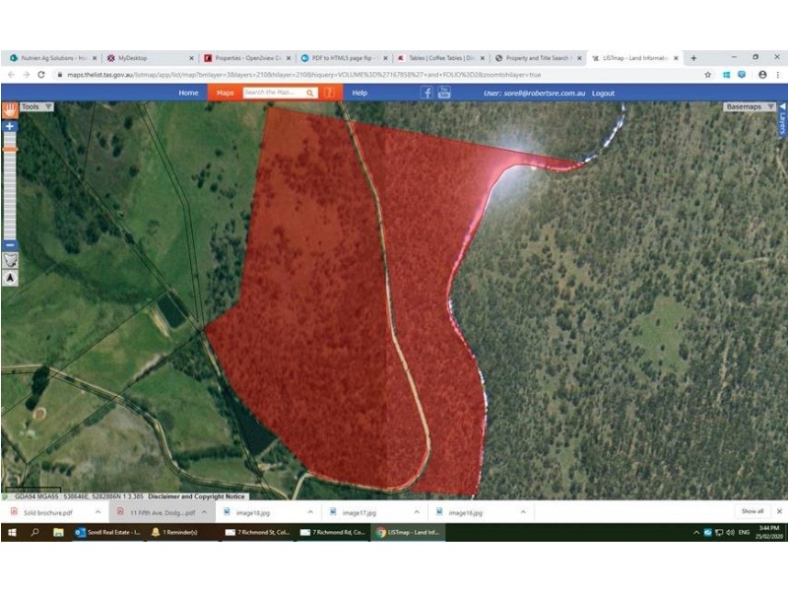Open the Tools dropdown
This screenshot has height=591, width=788.
tap(36, 105)
